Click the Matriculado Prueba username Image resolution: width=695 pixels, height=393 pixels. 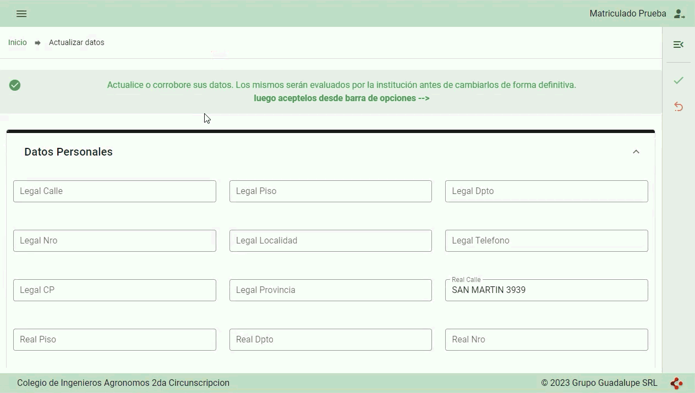pyautogui.click(x=628, y=14)
